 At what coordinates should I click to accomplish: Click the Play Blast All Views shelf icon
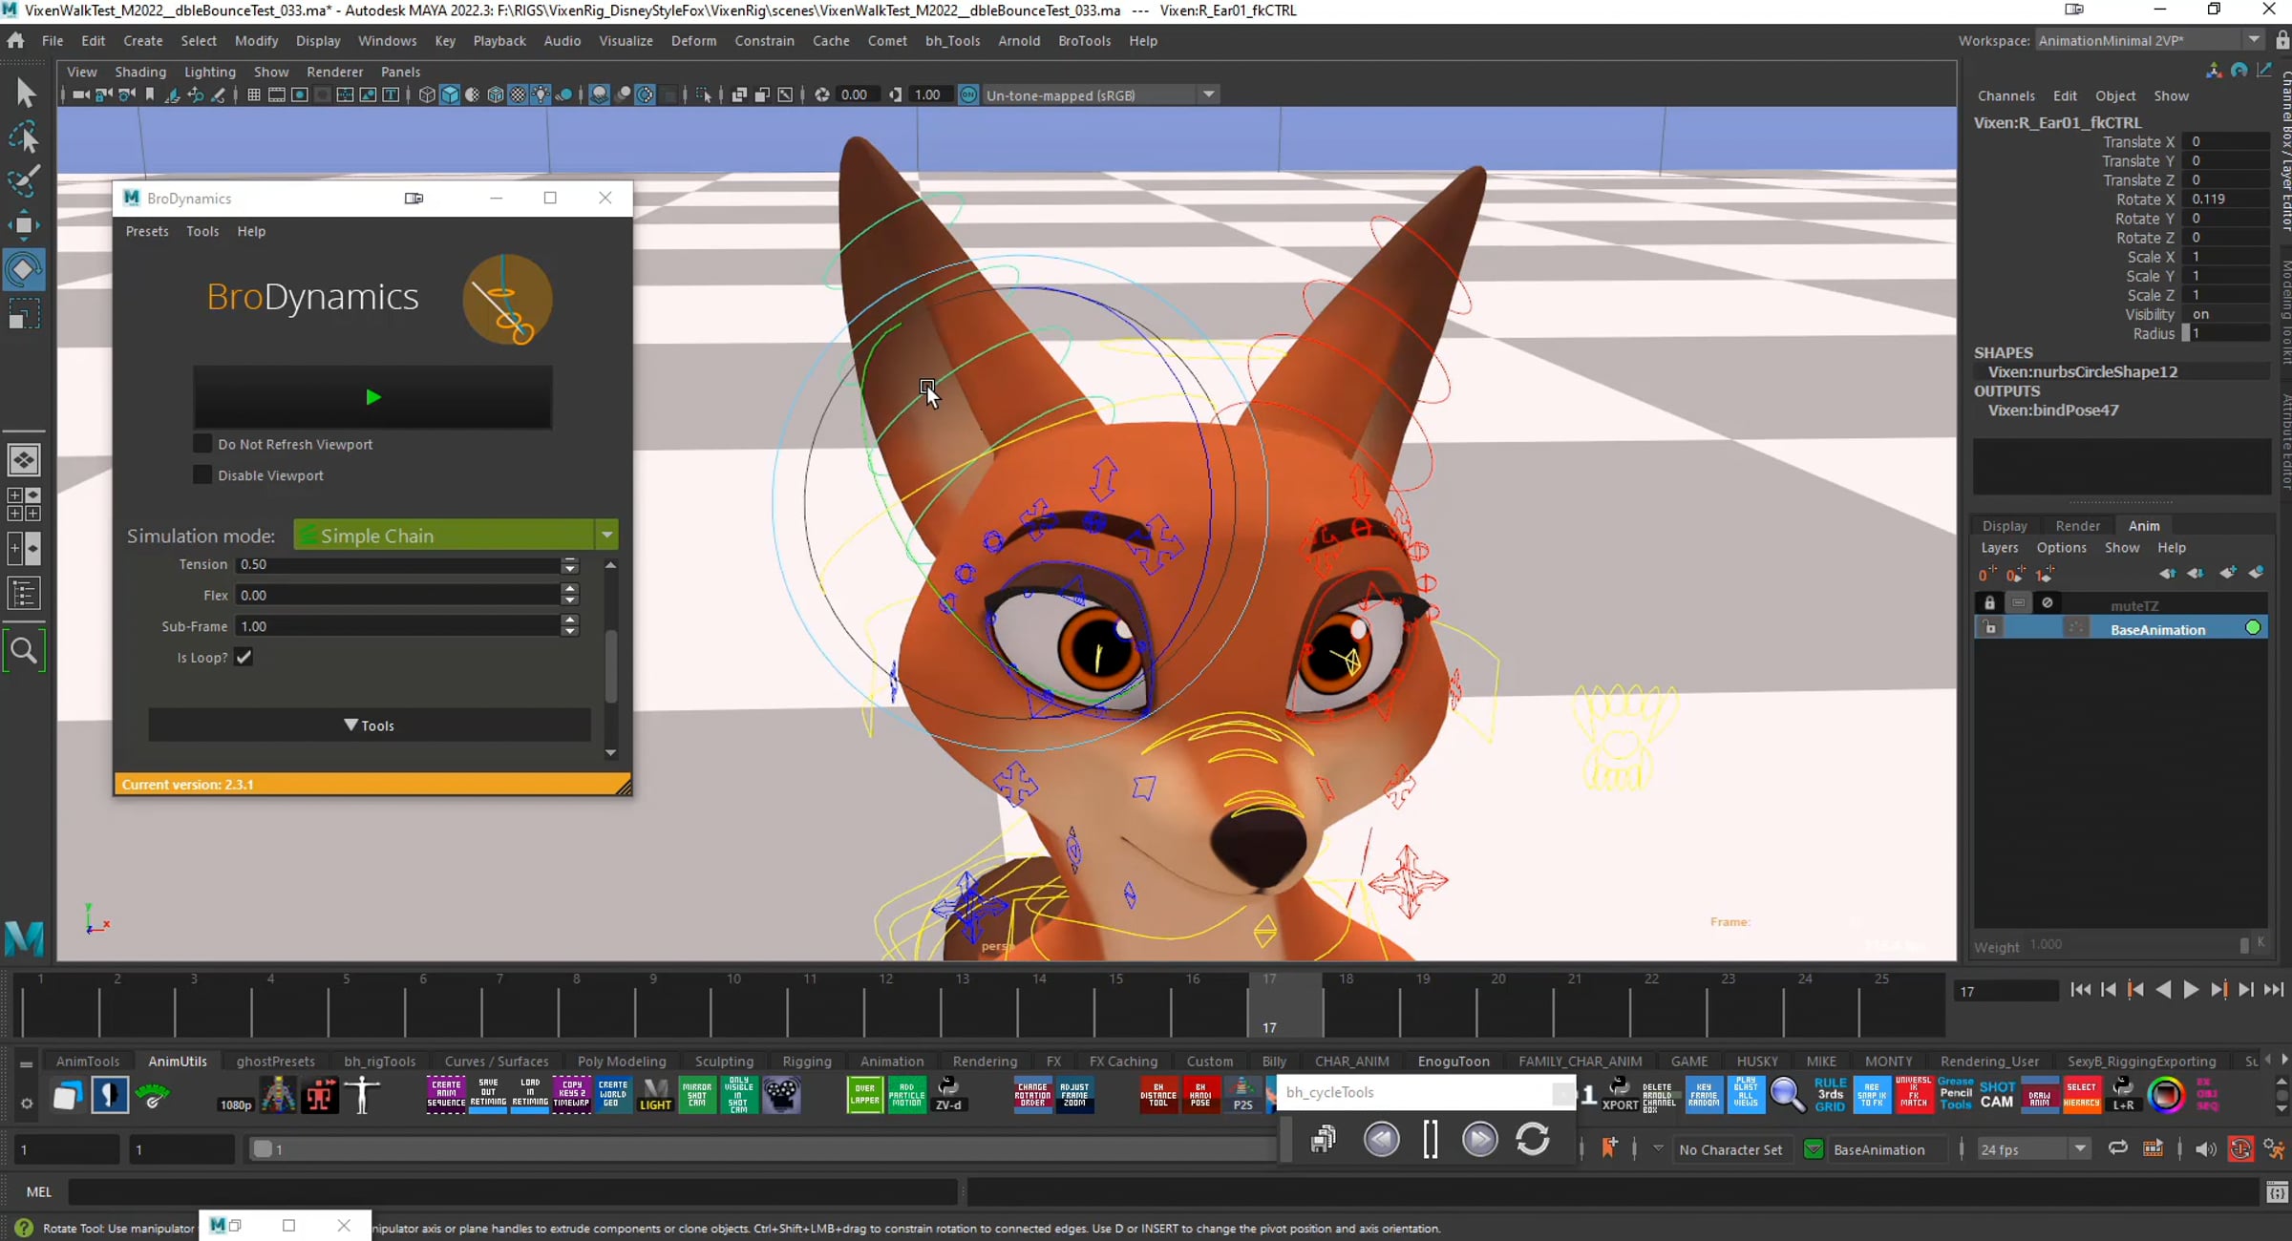tap(1746, 1095)
